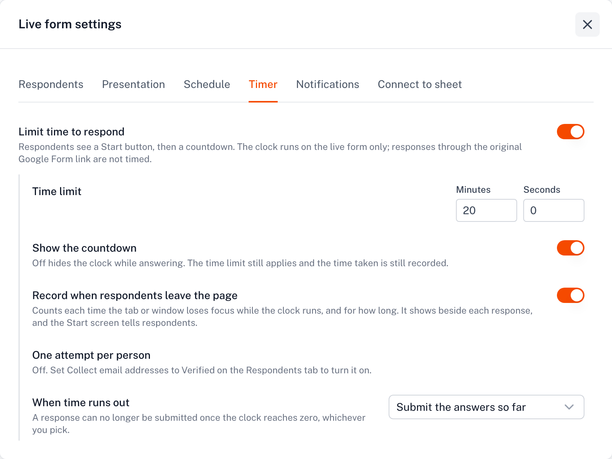Close the Live form settings dialog
This screenshot has width=612, height=459.
click(x=587, y=24)
